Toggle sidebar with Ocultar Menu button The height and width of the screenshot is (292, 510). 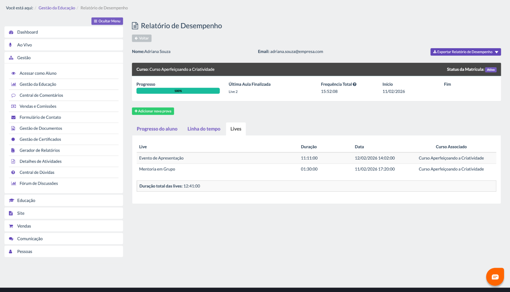point(107,21)
